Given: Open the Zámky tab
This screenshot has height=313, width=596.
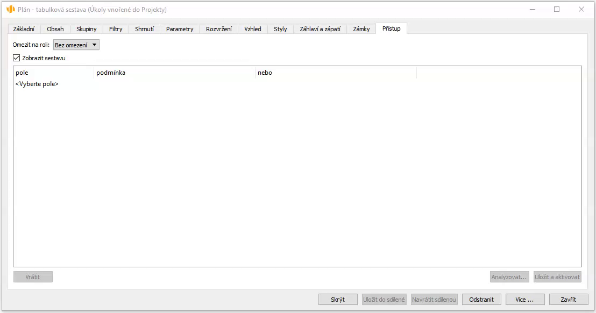Looking at the screenshot, I should [361, 29].
